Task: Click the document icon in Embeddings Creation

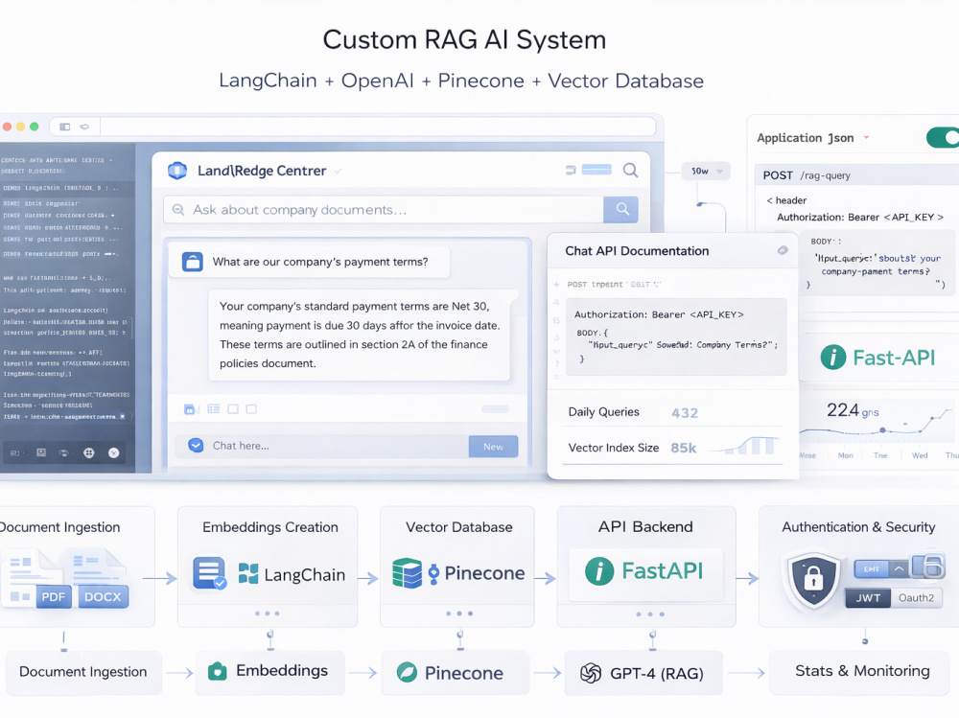Action: (209, 573)
